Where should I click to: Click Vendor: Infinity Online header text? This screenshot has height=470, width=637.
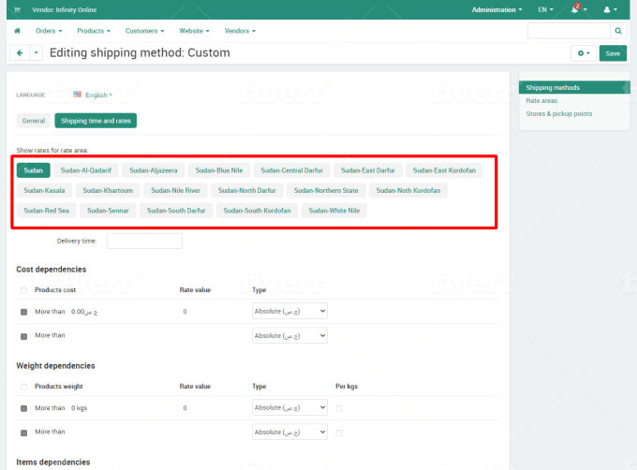(x=65, y=9)
